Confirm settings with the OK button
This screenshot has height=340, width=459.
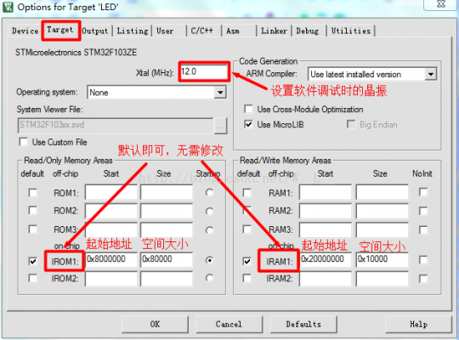(155, 324)
